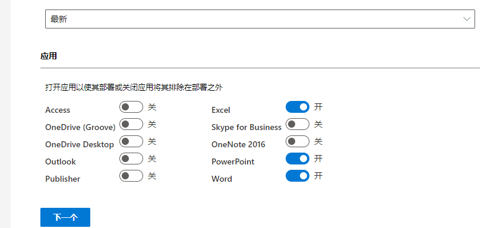Click the 开 status next to Word
The height and width of the screenshot is (228, 487).
click(318, 176)
